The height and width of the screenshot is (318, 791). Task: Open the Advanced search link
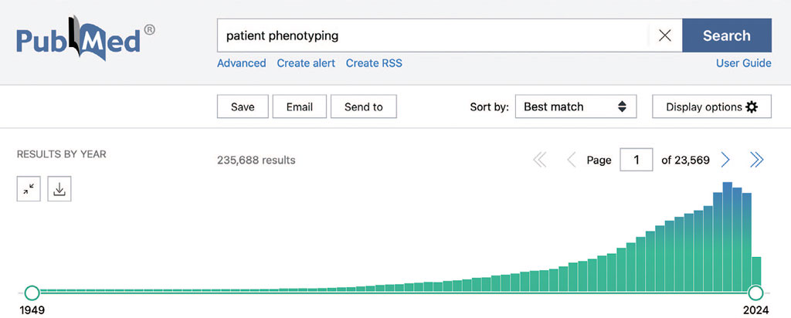(x=242, y=63)
